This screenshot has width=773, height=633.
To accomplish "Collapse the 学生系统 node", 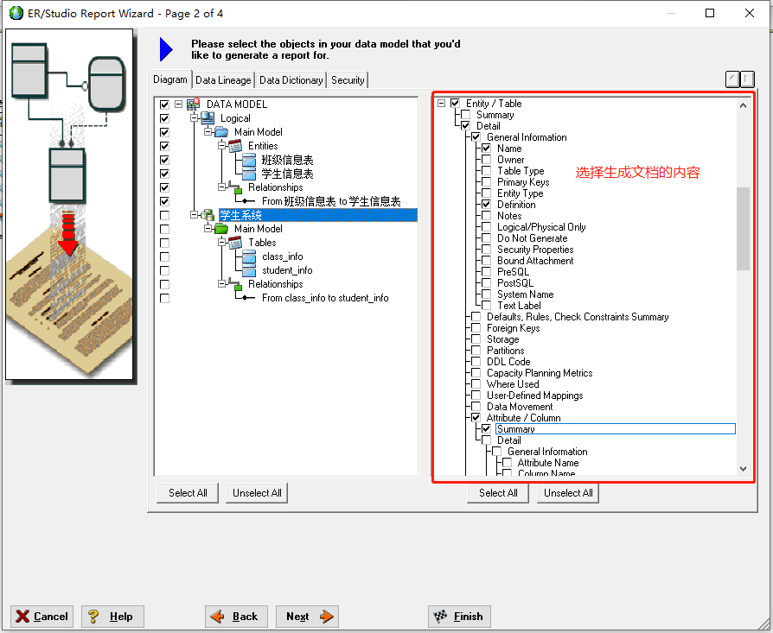I will click(195, 215).
